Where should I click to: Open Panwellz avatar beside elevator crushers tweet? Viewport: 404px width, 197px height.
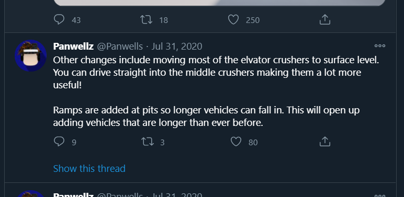pos(31,55)
